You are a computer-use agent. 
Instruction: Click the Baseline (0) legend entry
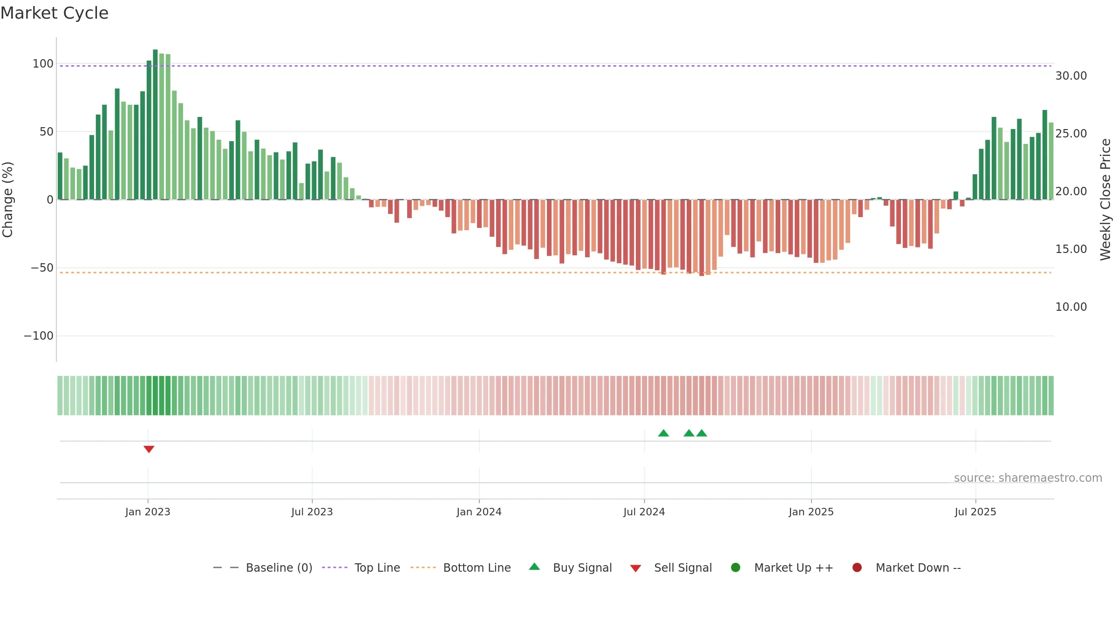(263, 567)
